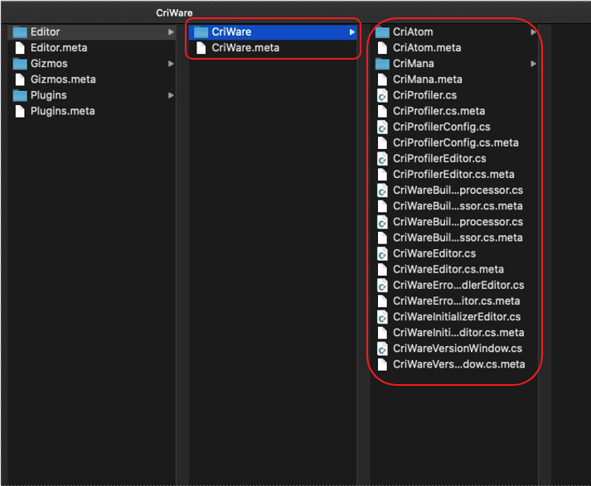Screen dimensions: 591x486
Task: Click the C# script icon beside CriProfiler.cs
Action: coord(382,95)
